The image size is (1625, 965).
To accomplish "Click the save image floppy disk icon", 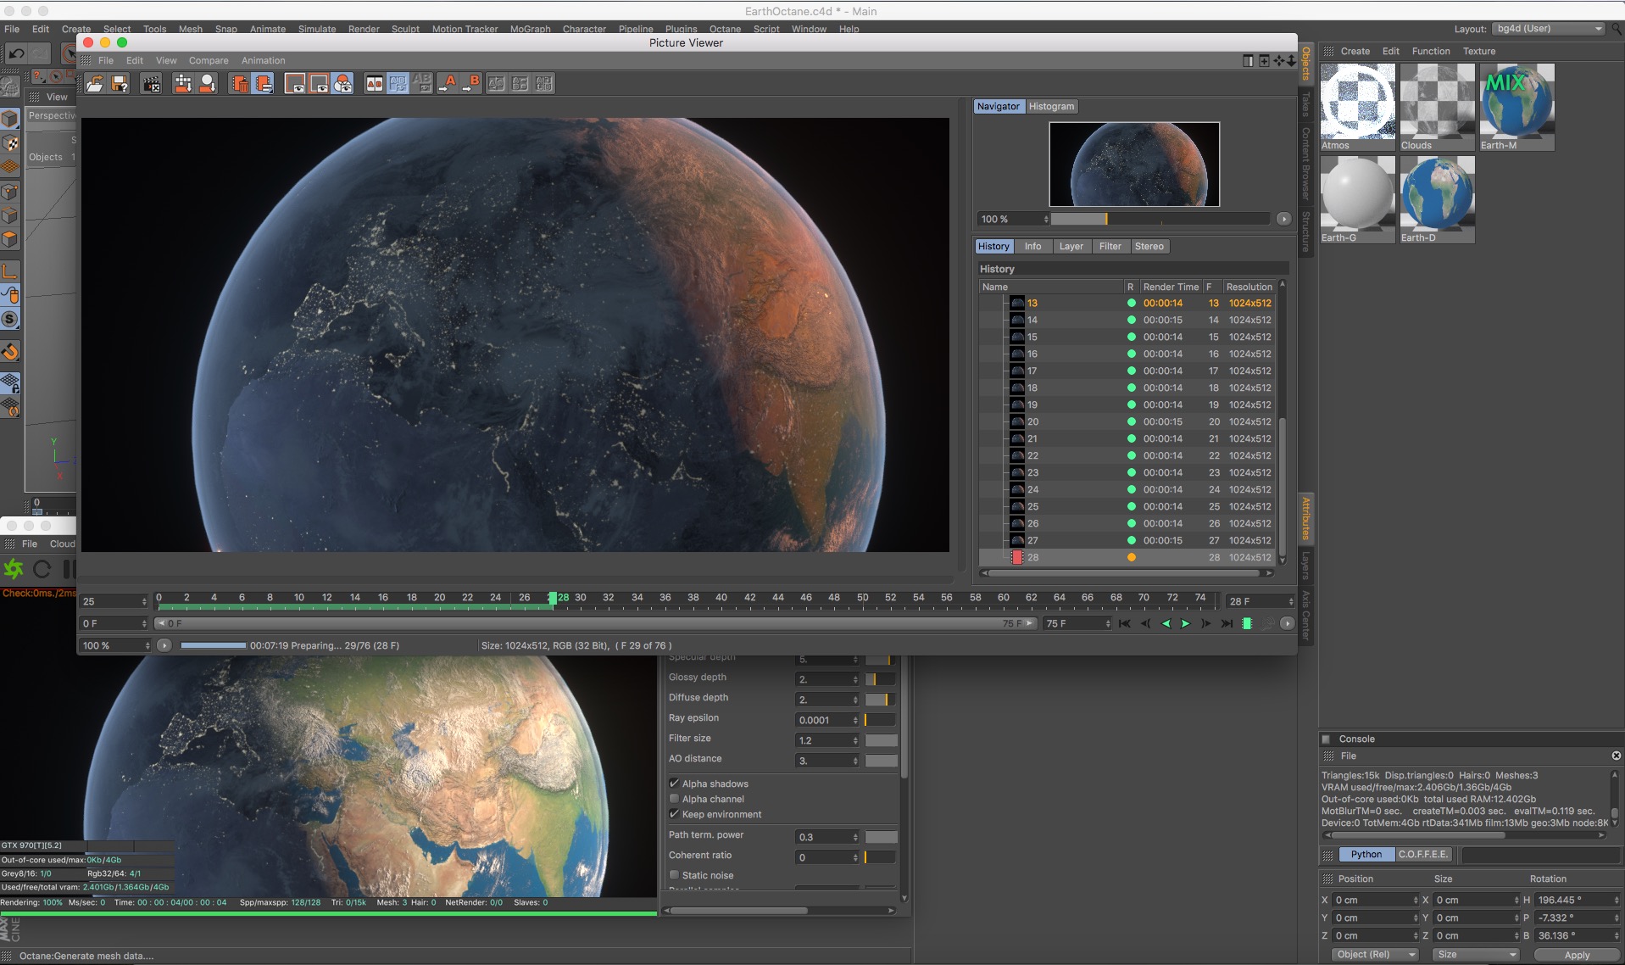I will (x=120, y=83).
